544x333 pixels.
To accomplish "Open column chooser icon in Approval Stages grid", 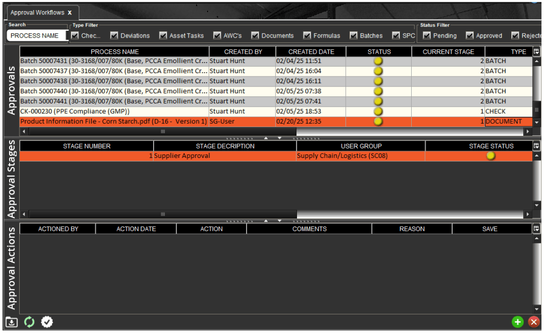I will pos(537,146).
